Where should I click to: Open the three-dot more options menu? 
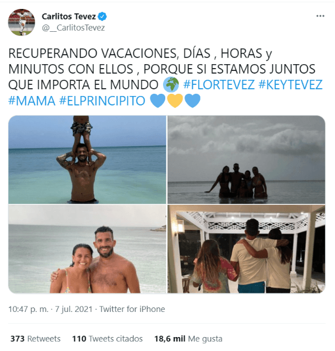[320, 16]
